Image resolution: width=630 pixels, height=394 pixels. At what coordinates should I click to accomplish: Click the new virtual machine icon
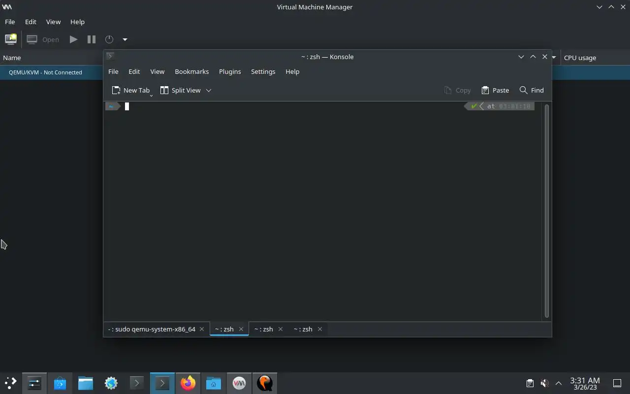pyautogui.click(x=11, y=39)
